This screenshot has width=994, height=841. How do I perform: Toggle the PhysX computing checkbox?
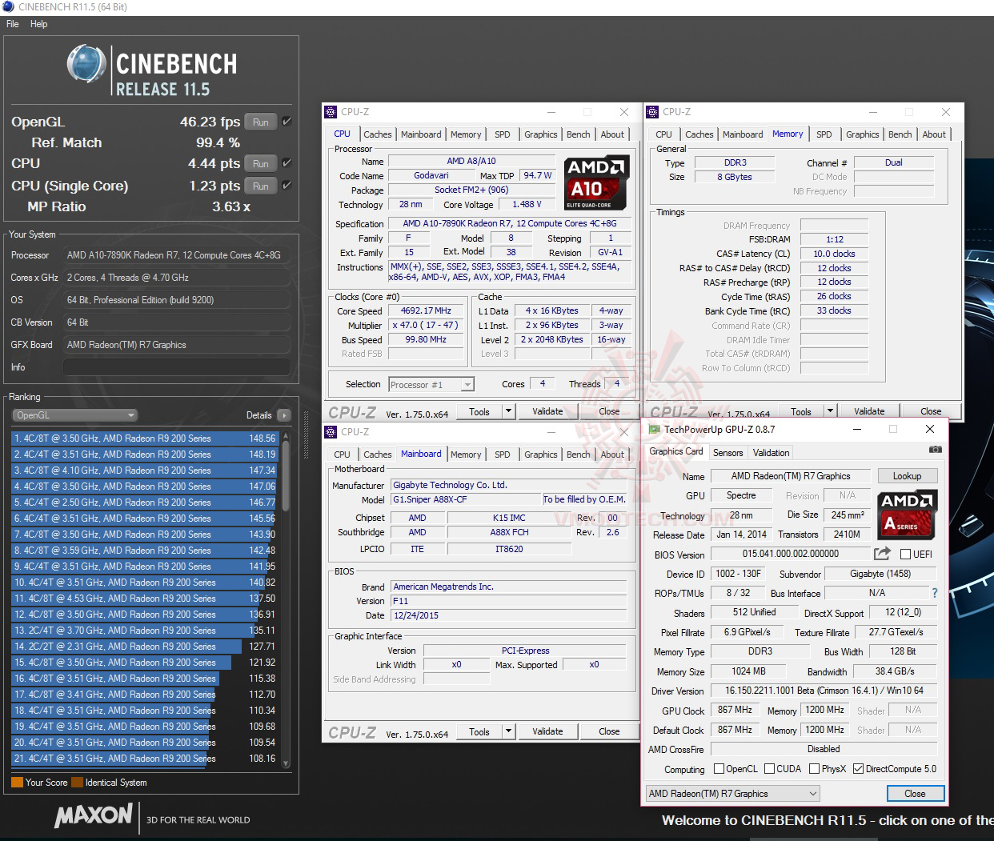click(814, 769)
